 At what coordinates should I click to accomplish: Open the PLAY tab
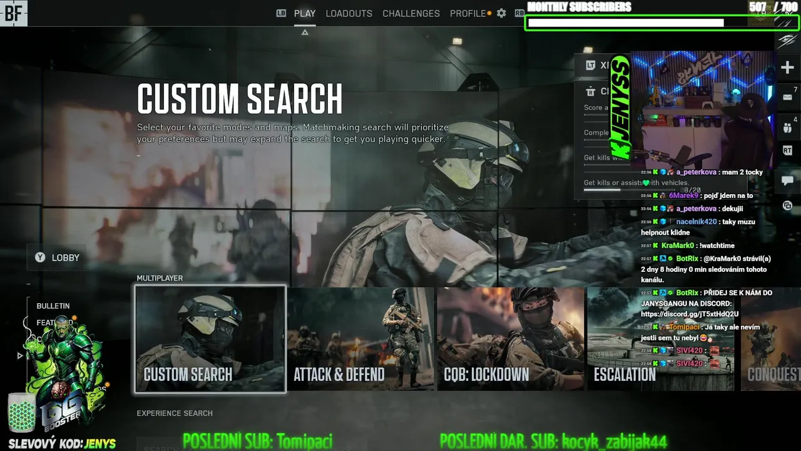coord(305,13)
